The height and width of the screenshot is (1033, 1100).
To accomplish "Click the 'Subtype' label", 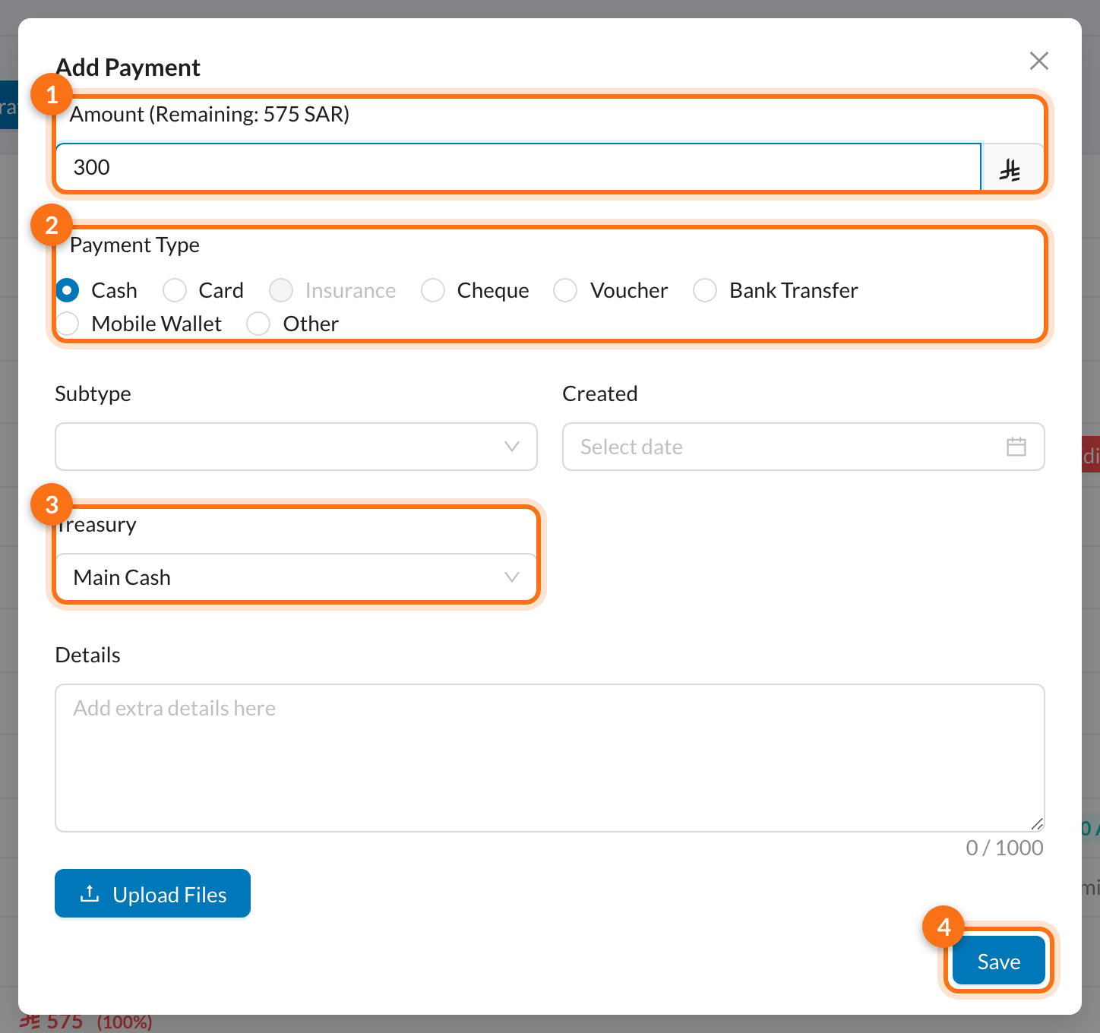I will click(93, 393).
